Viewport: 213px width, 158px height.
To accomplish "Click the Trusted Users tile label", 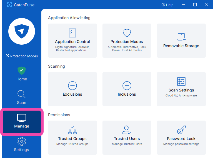I will (127, 139).
